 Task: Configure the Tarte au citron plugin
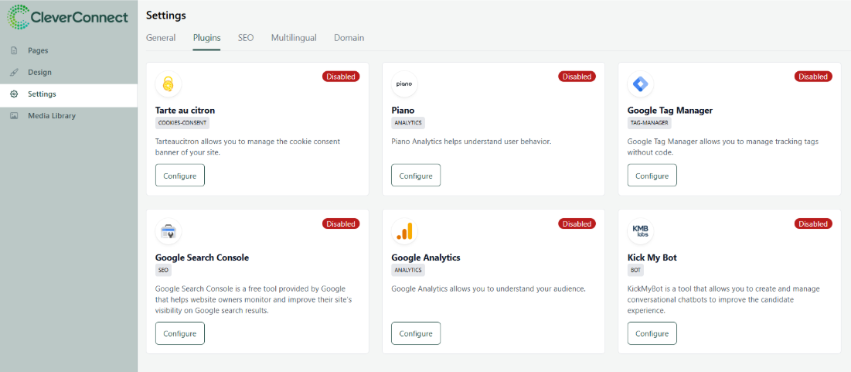[x=179, y=176]
